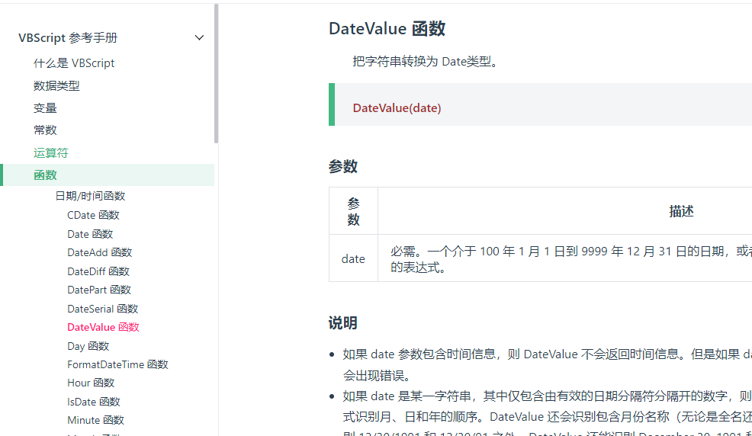This screenshot has height=436, width=752.
Task: Open IsDate 函数 entry
Action: [x=94, y=402]
